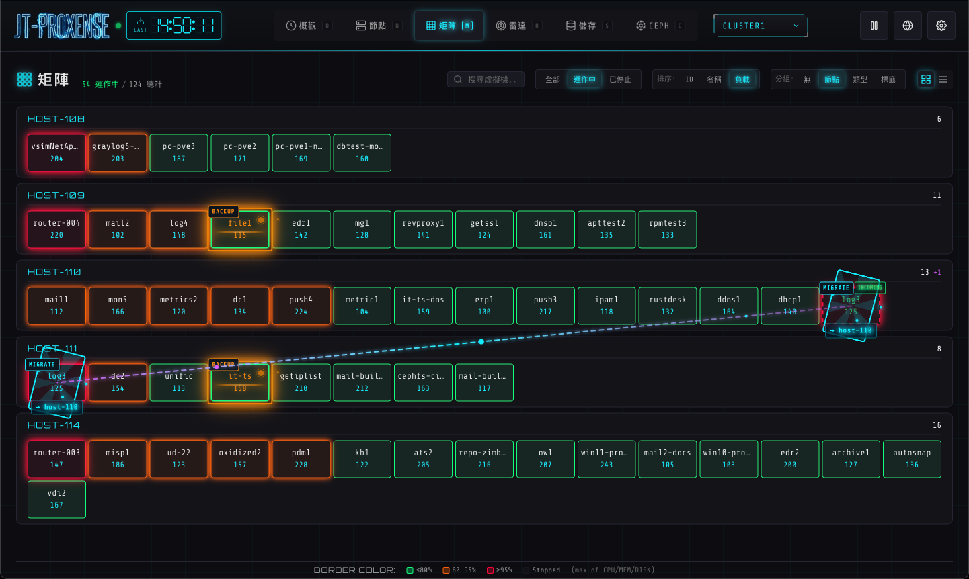Image resolution: width=969 pixels, height=579 pixels.
Task: Collapse the HOST-109 group header
Action: 484,195
